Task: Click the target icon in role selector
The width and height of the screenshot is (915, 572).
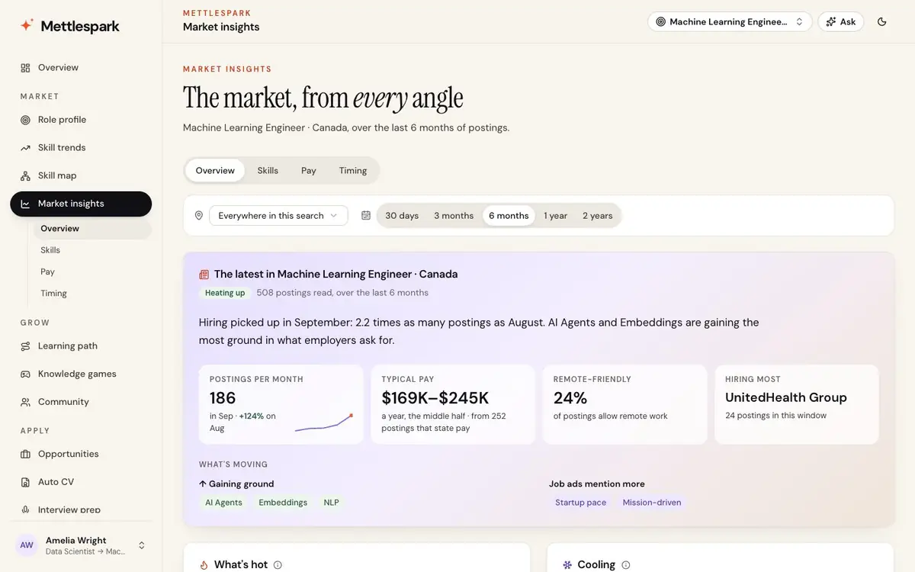Action: point(660,22)
